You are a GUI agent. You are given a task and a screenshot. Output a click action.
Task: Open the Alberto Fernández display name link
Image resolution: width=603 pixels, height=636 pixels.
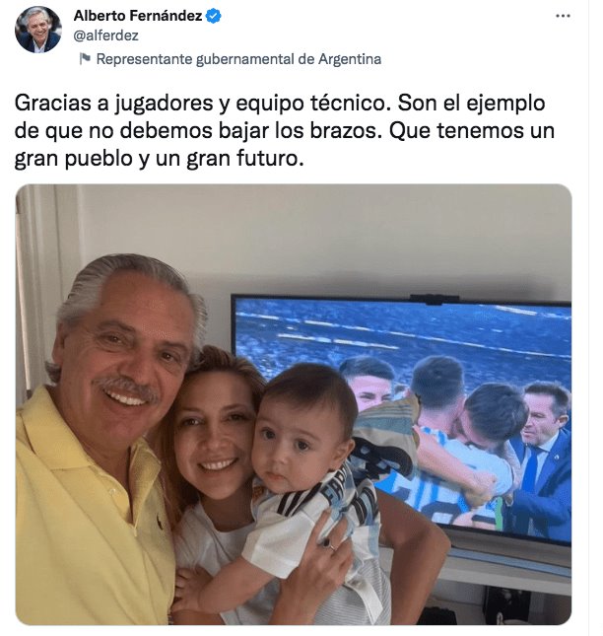(138, 16)
